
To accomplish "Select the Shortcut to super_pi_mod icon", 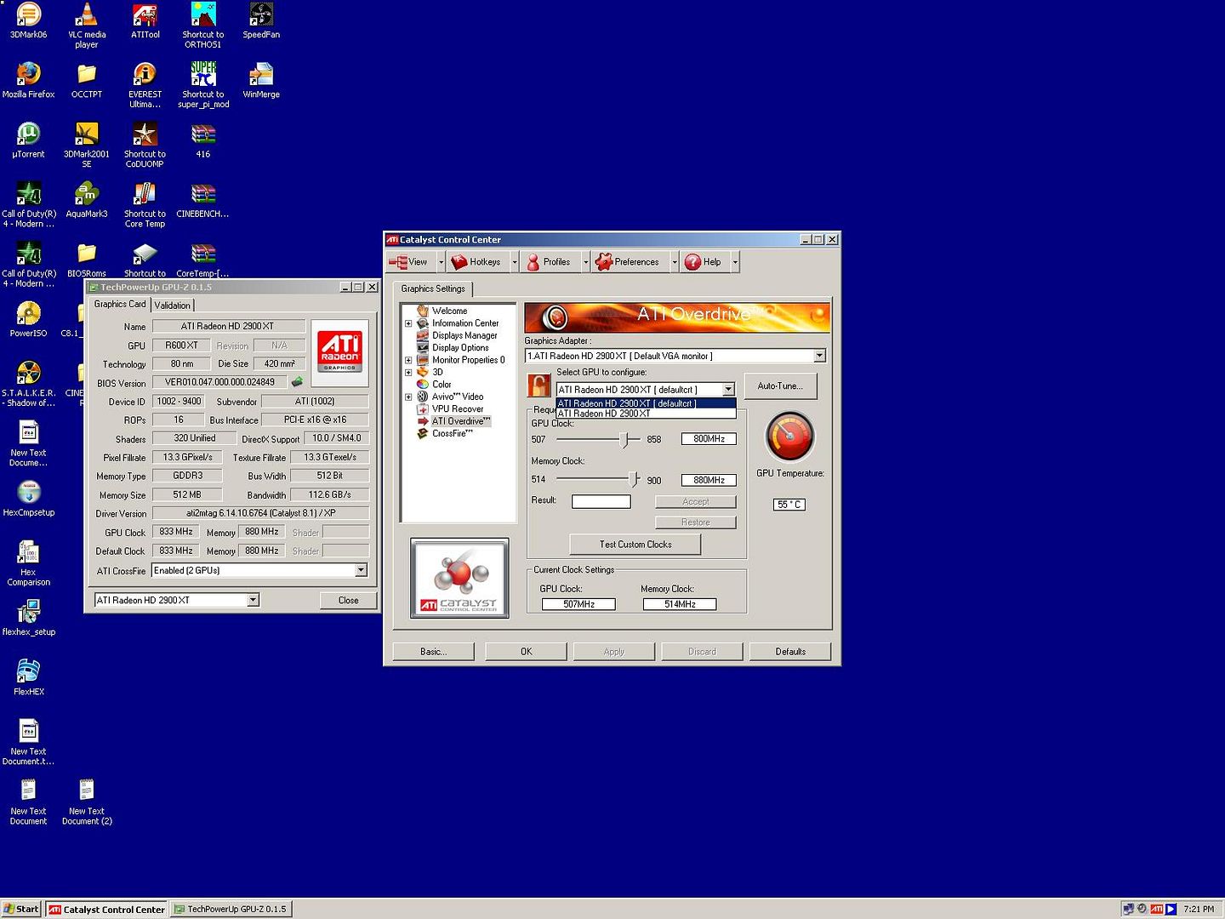I will point(202,85).
